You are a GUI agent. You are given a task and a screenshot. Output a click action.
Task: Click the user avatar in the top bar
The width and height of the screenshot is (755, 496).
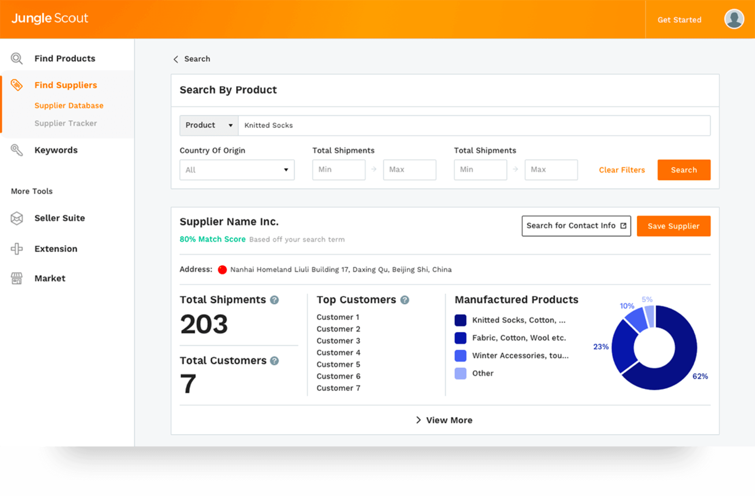[734, 19]
